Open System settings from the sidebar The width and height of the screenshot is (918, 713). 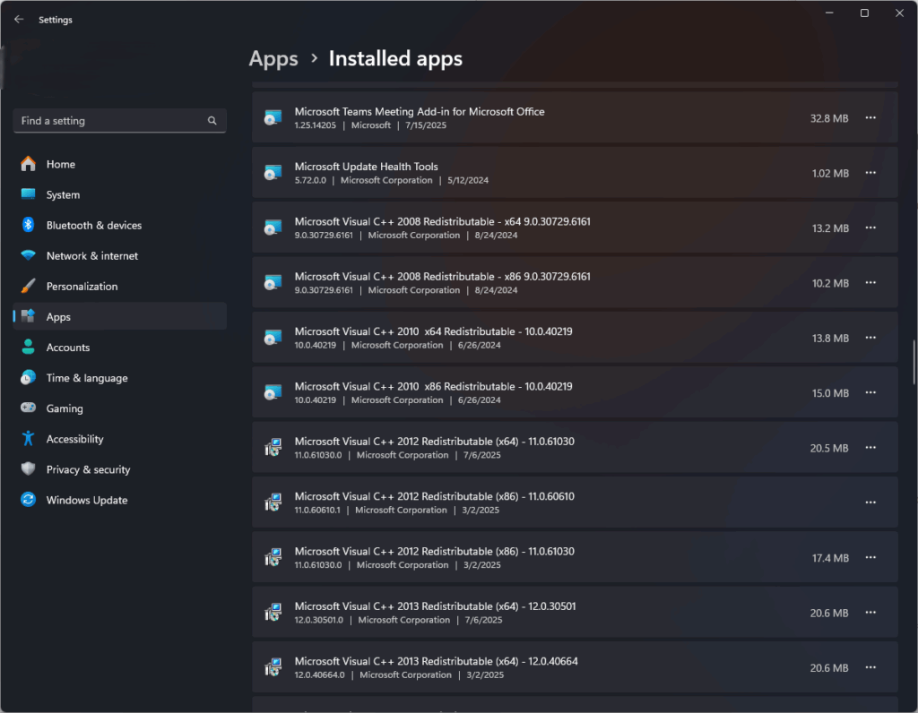[29, 194]
